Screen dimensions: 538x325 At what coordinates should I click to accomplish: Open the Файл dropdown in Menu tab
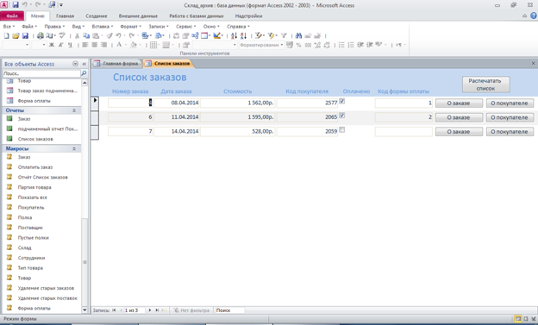tap(29, 27)
